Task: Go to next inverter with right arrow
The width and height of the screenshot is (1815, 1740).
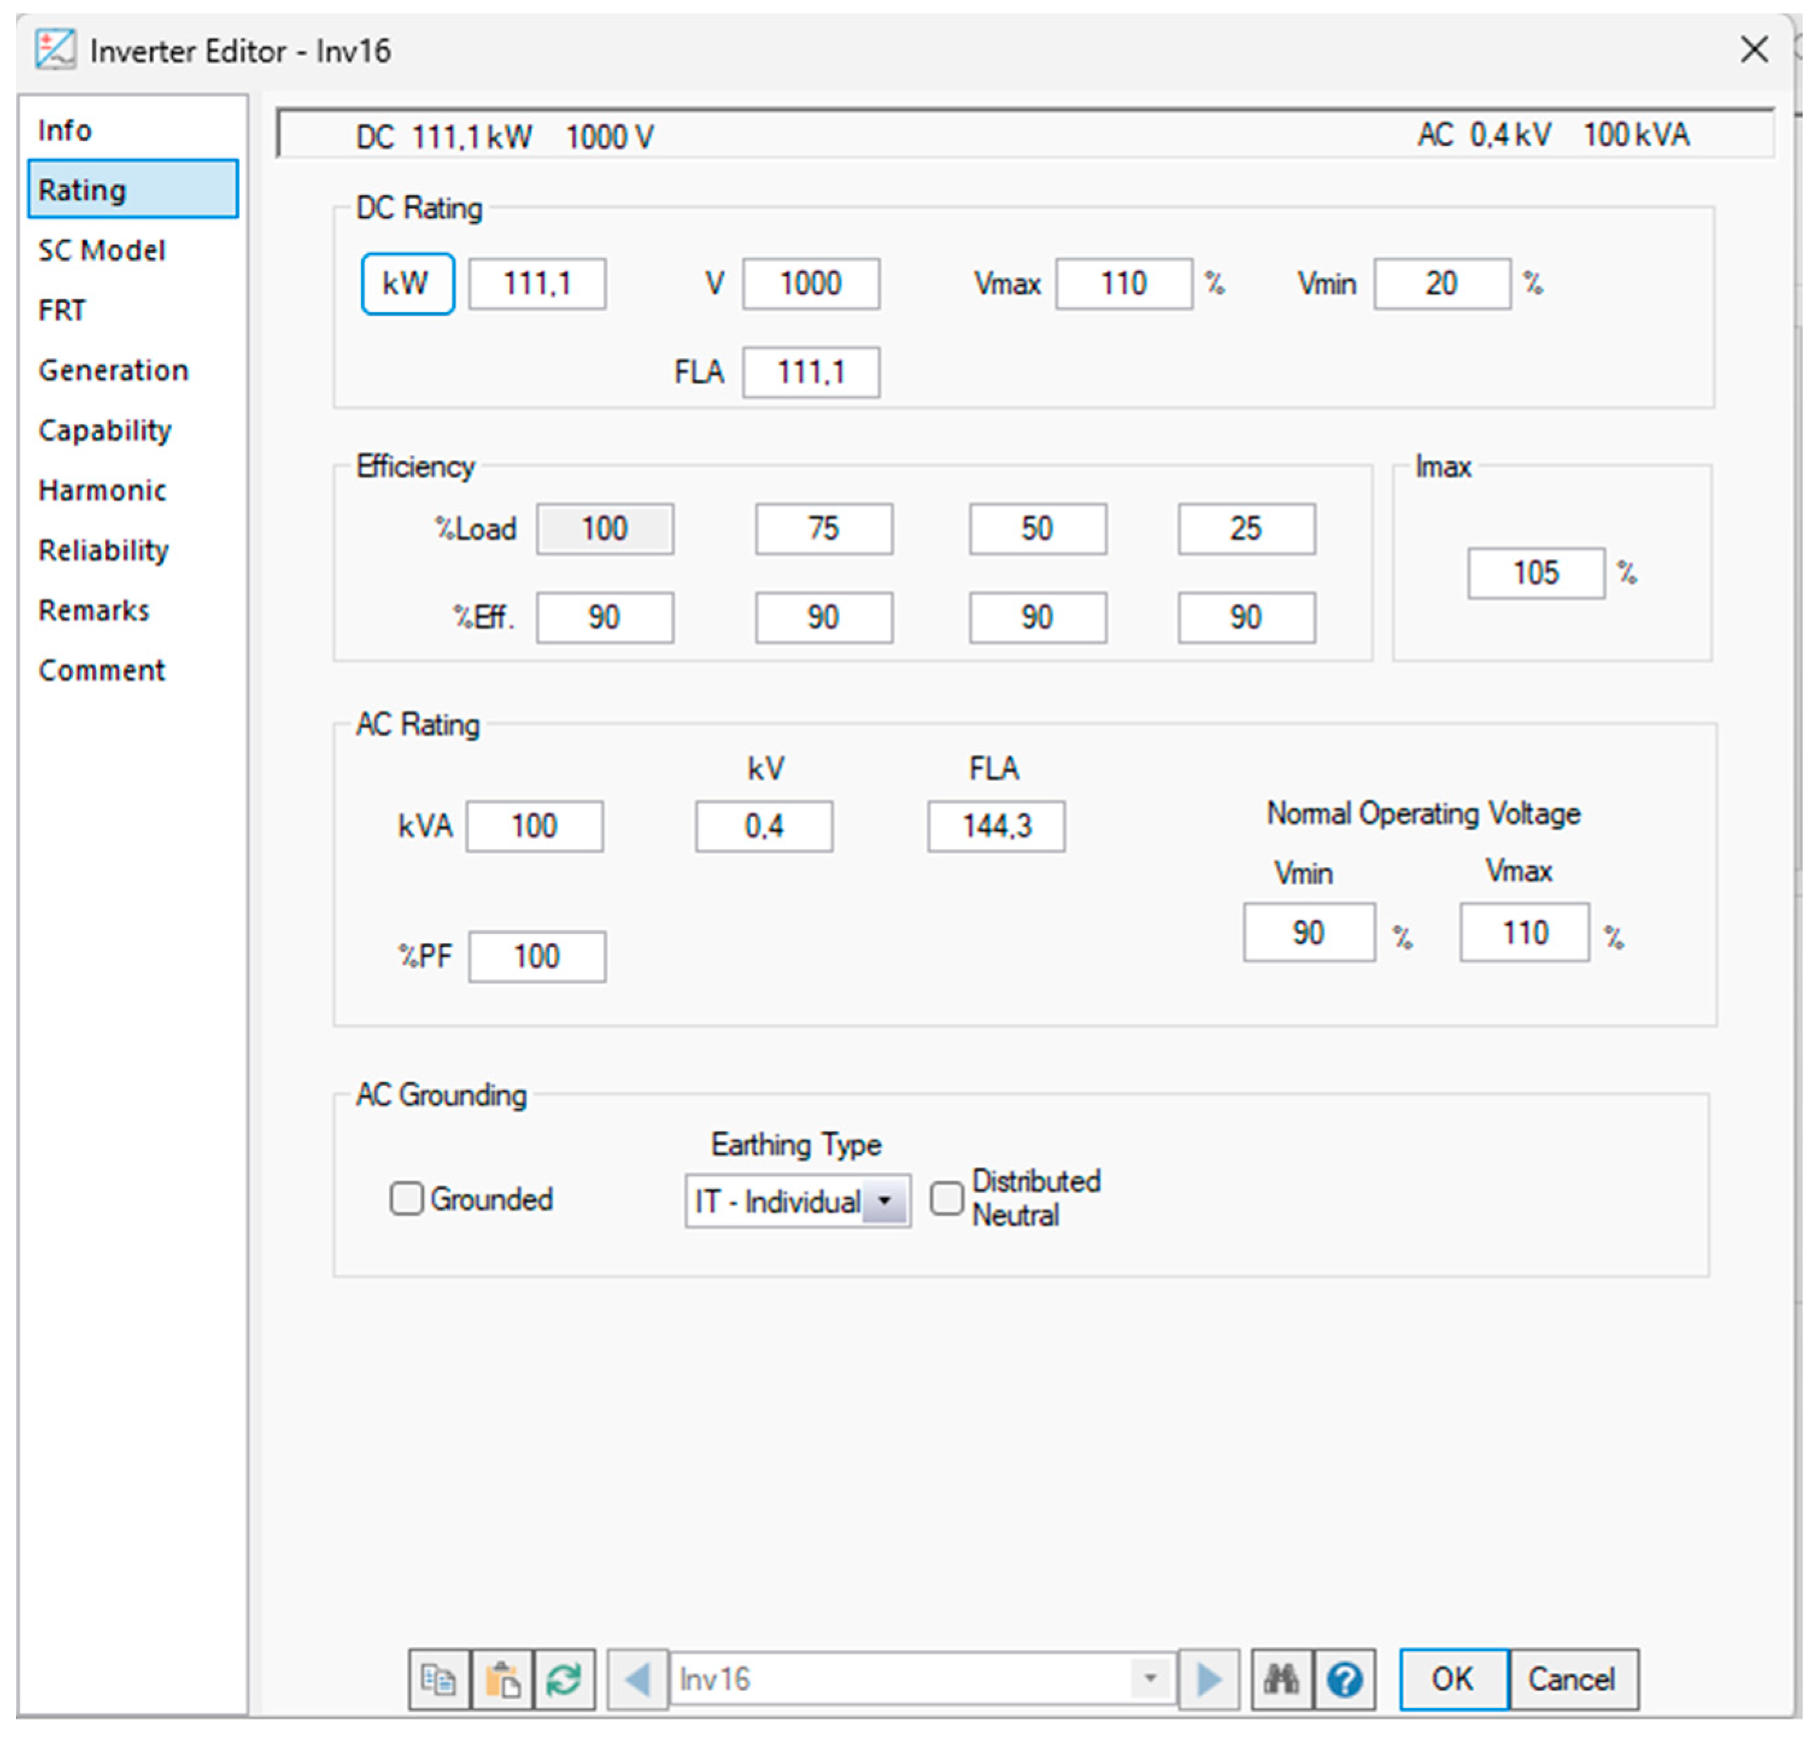Action: 1208,1678
